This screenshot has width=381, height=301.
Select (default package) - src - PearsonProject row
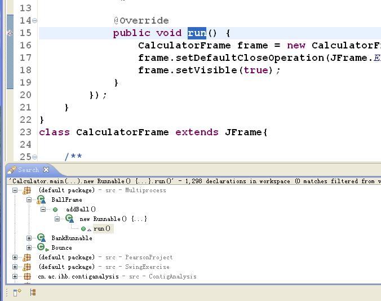click(x=105, y=257)
